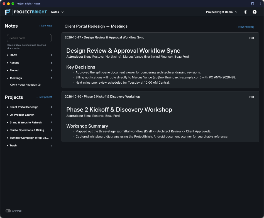Toggle light/dark theme sun icon

(x=245, y=12)
